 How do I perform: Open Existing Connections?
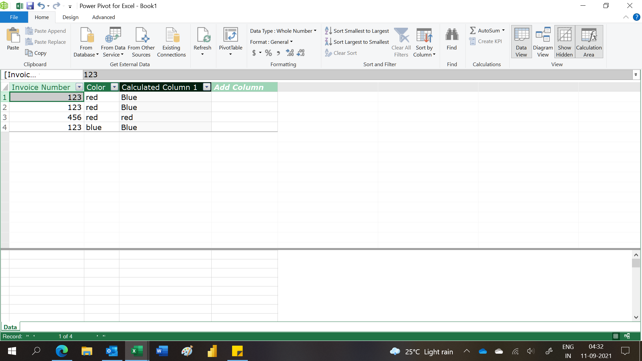(171, 42)
